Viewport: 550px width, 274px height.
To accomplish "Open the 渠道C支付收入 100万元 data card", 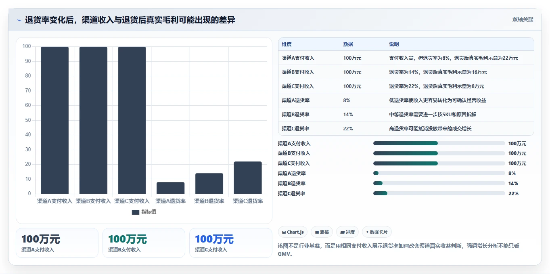I will click(230, 243).
